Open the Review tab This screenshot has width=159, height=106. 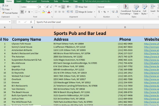pos(66,1)
